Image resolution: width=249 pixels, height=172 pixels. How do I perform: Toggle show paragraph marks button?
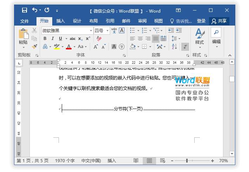coord(185,46)
